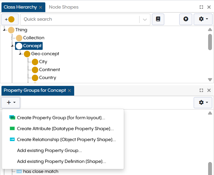Close Property Groups for Concept tab
The width and height of the screenshot is (214, 175).
[x=69, y=91]
